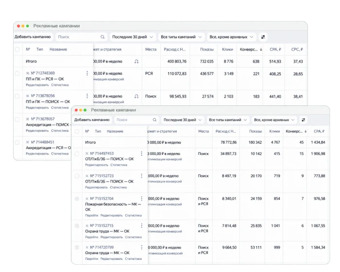Click status icon beside № 714488451
Viewport: 340px width, 272px height.
28,142
